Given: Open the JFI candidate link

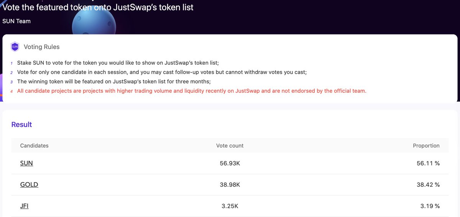Looking at the screenshot, I should 24,206.
